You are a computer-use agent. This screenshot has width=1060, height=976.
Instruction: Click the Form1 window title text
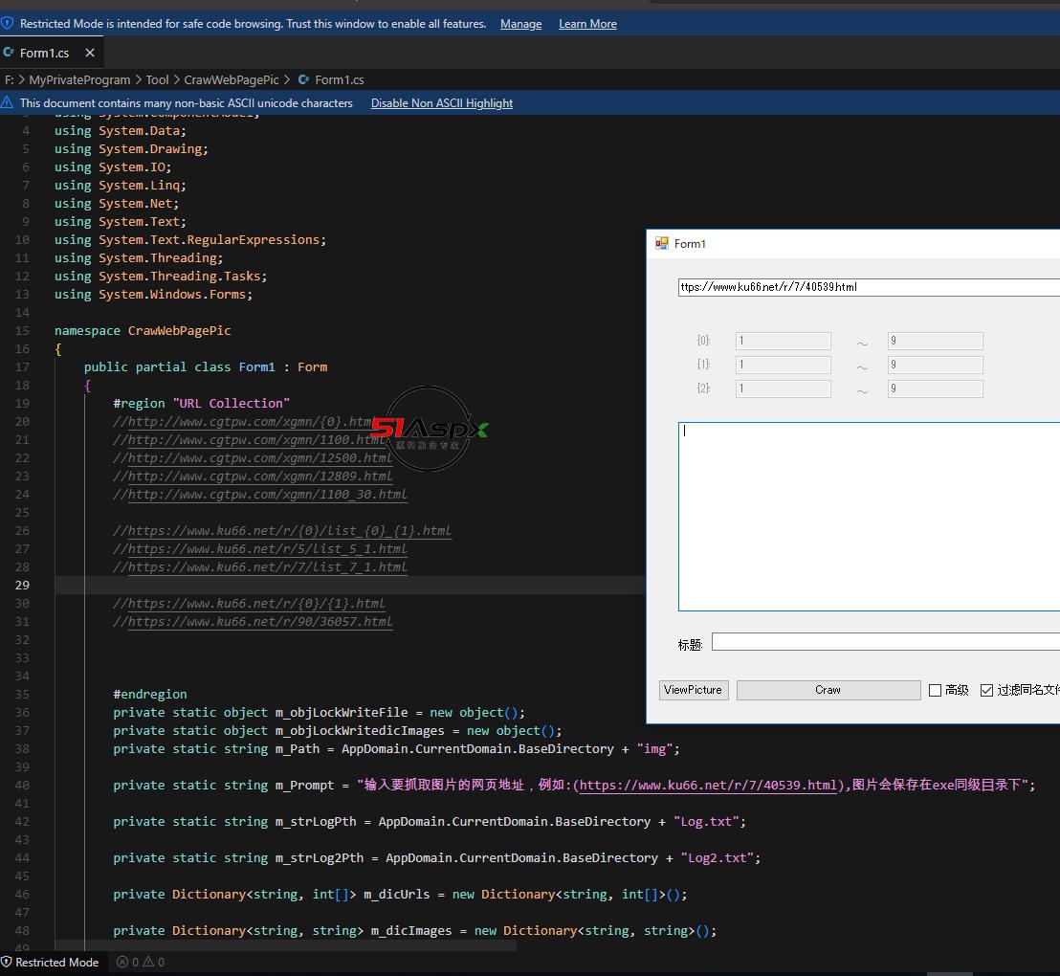690,243
